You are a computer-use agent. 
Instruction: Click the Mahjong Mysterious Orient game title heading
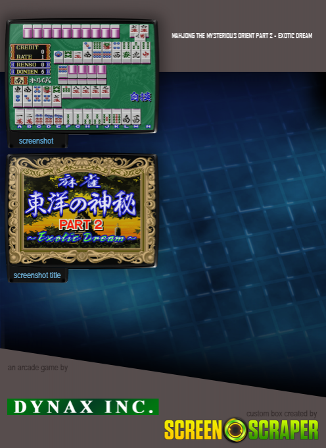[x=242, y=36]
